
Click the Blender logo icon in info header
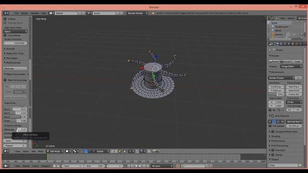coord(153,13)
